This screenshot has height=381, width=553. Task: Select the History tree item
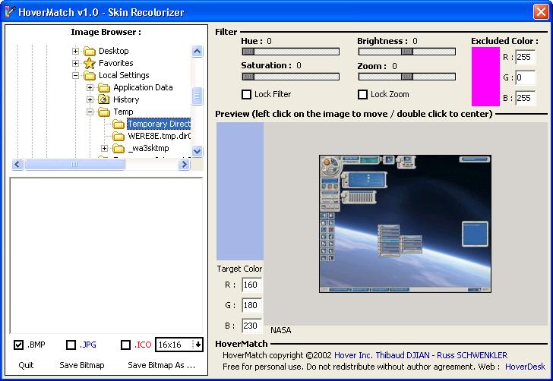126,99
